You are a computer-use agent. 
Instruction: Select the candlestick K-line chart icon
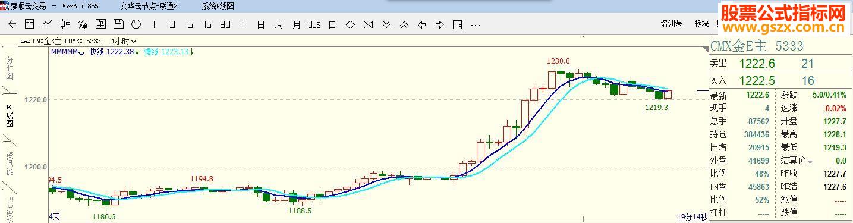pyautogui.click(x=65, y=24)
